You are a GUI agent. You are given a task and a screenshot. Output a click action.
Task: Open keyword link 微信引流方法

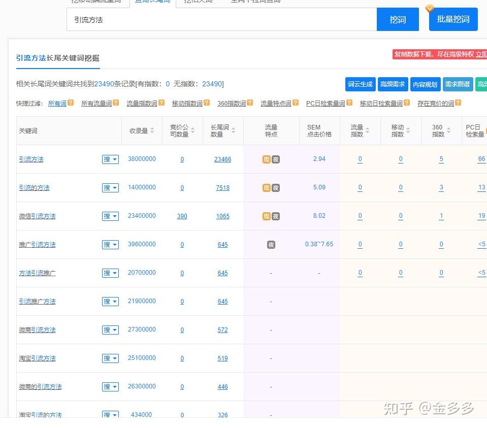point(37,216)
